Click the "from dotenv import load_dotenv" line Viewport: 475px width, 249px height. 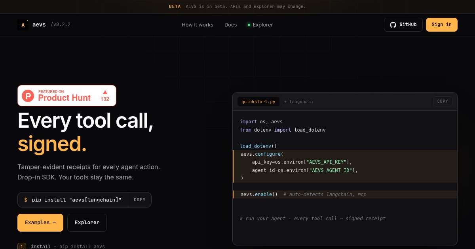coord(283,130)
